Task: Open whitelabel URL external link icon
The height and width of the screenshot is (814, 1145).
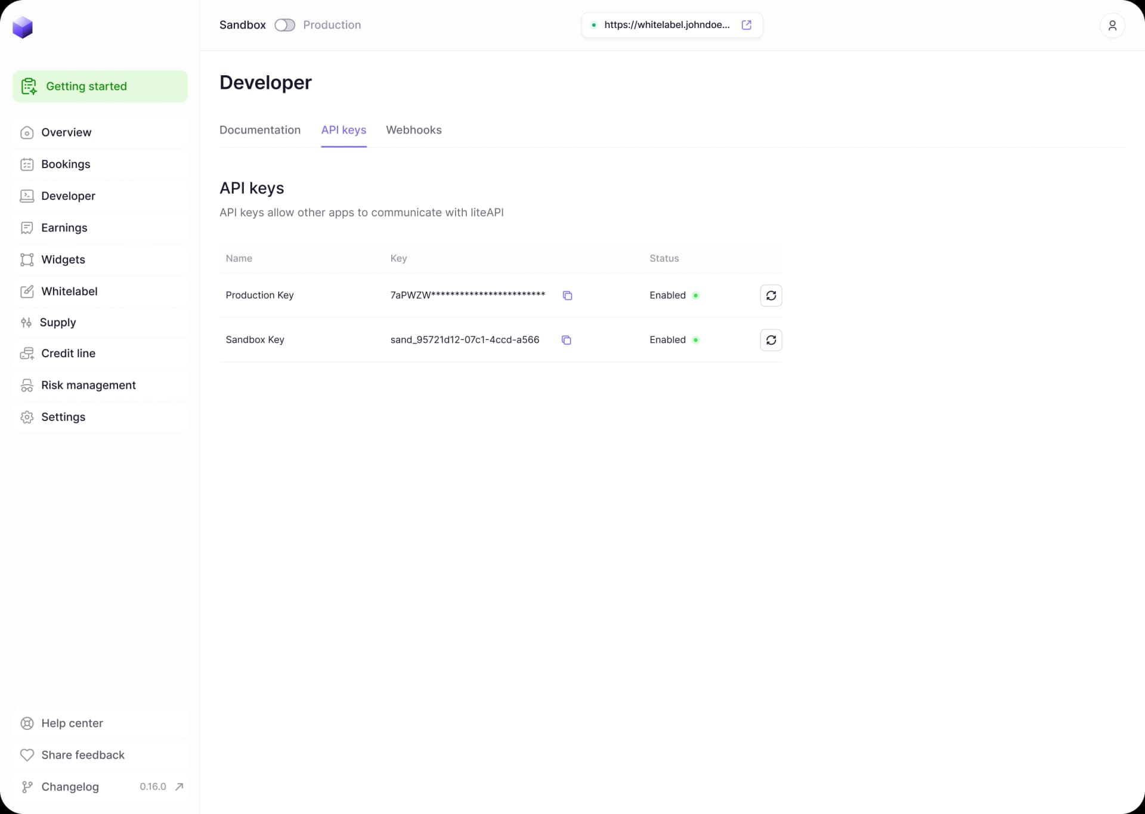Action: [x=746, y=25]
